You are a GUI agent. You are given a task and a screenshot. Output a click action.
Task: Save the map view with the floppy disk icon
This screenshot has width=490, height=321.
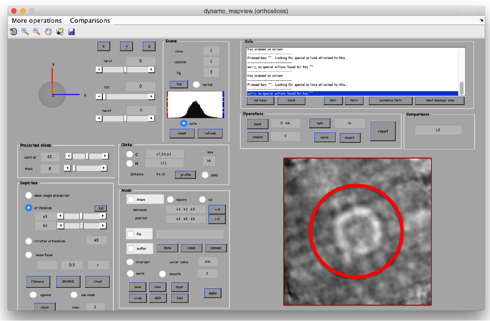(71, 31)
